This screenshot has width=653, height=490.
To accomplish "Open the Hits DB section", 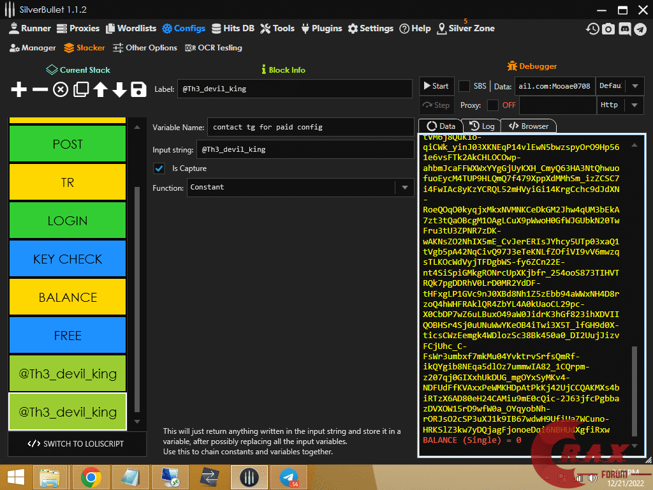I will click(x=233, y=28).
